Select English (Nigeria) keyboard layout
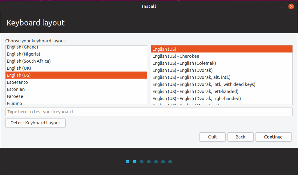This screenshot has width=298, height=175. 23,54
